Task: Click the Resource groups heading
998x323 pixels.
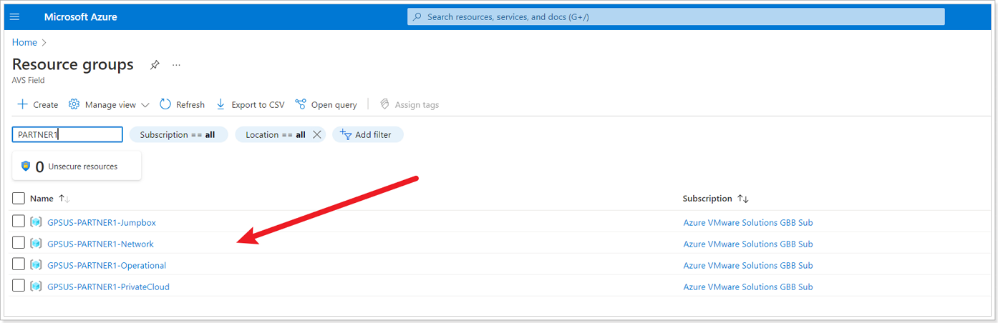Action: pos(73,64)
